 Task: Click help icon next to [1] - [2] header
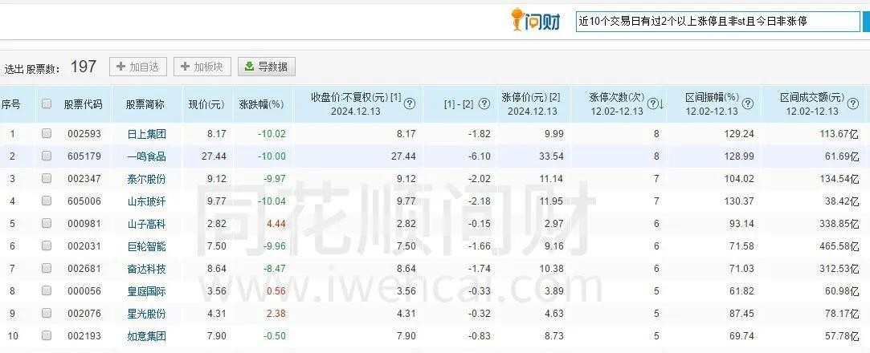coord(484,103)
